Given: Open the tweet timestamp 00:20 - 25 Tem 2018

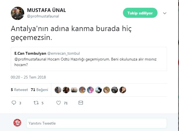Looking at the screenshot, I should pyautogui.click(x=28, y=77).
